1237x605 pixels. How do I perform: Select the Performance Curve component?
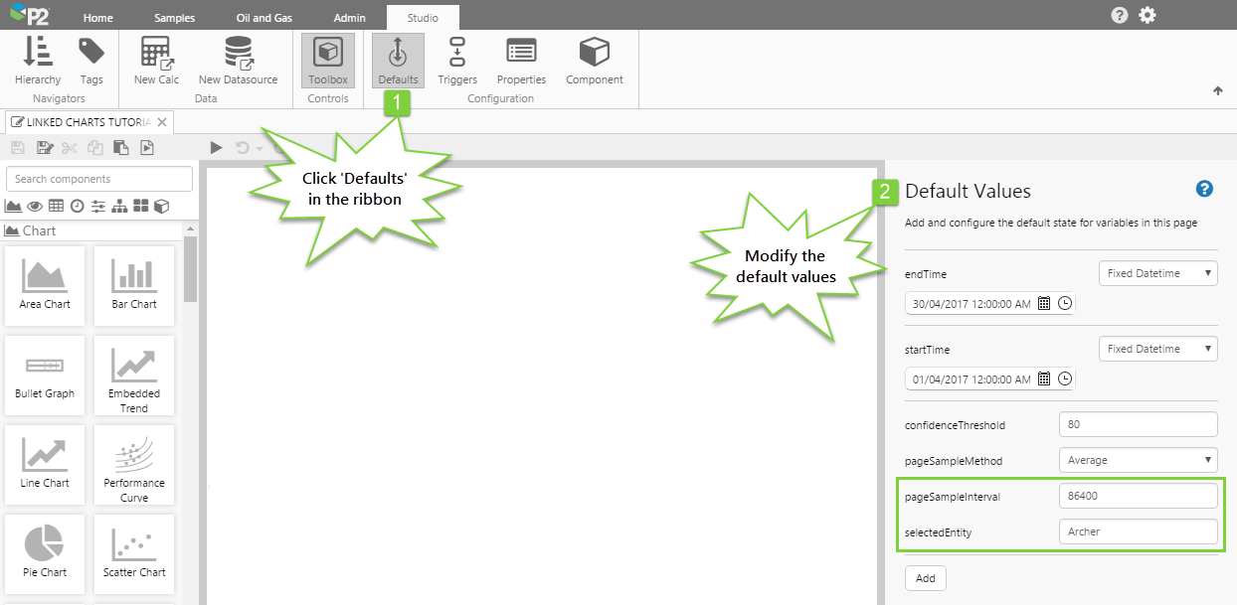tap(134, 464)
